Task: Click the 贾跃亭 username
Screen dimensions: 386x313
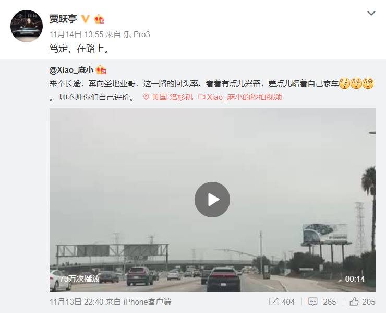Action: click(x=63, y=19)
